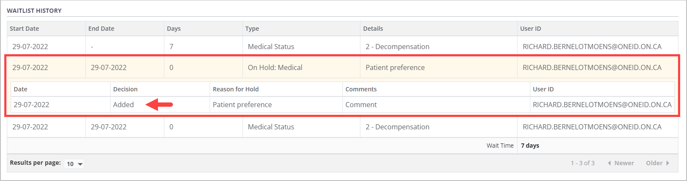Click the Type column header
Viewport: 687px width, 181px height.
[252, 29]
